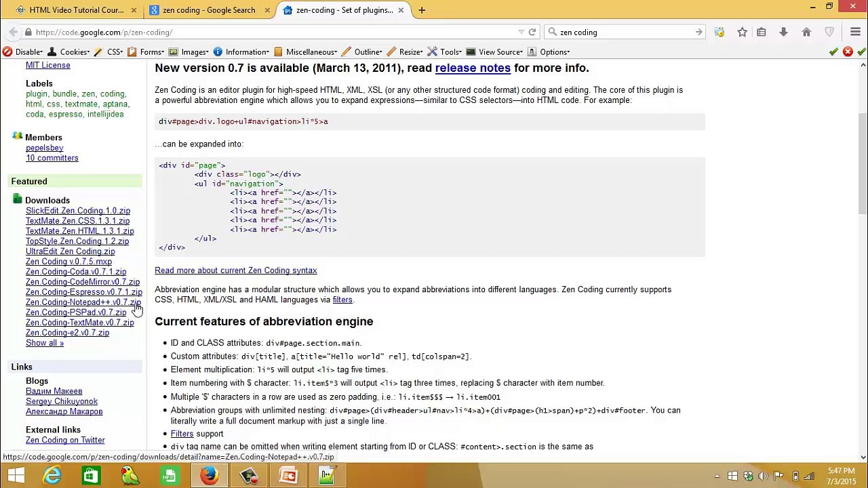Open the CSS dropdown menu
The width and height of the screenshot is (868, 488).
click(x=108, y=52)
